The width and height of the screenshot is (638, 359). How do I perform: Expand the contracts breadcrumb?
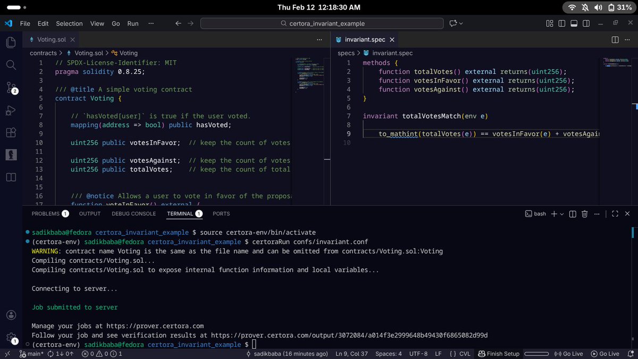(x=43, y=53)
